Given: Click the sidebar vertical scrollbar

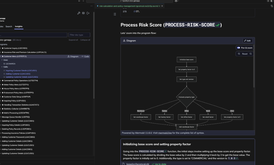Looking at the screenshot, I should click(94, 56).
